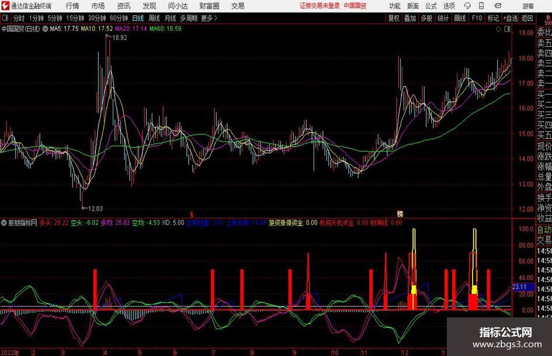
Task: Click the 多均: 25.82 indicator value
Action: (115, 223)
